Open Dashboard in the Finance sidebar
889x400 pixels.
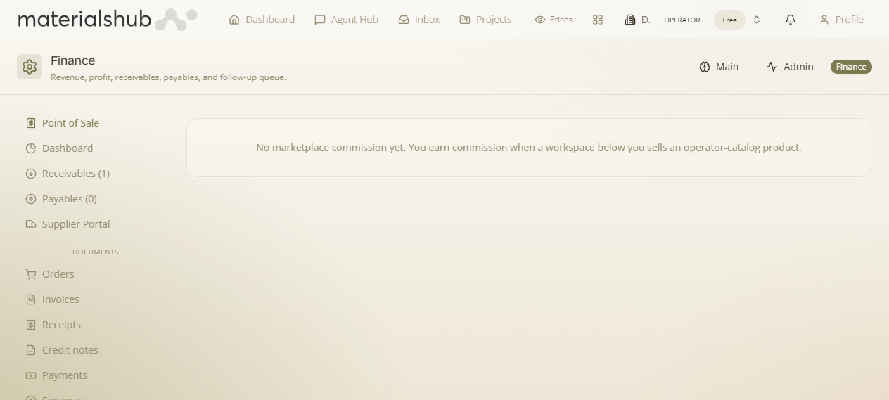point(68,148)
